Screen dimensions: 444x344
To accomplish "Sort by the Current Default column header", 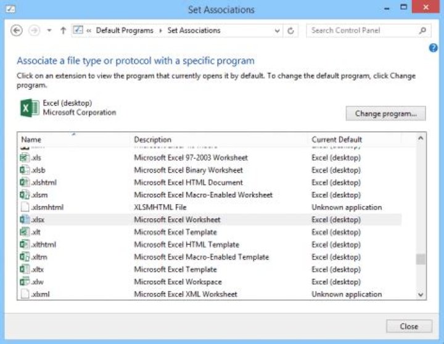I will [x=337, y=139].
